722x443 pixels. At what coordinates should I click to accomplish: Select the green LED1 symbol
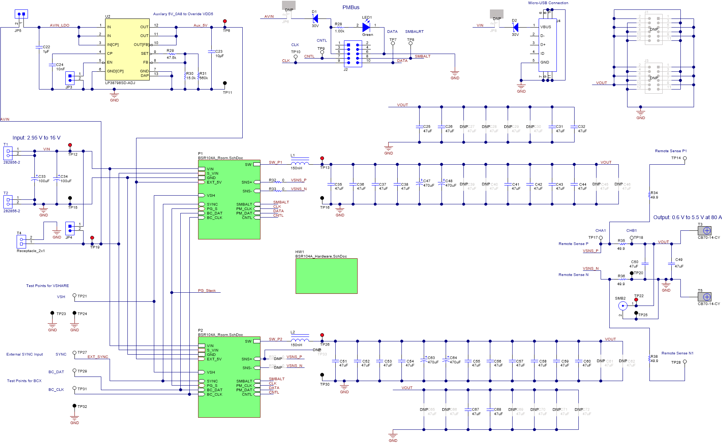click(x=365, y=26)
